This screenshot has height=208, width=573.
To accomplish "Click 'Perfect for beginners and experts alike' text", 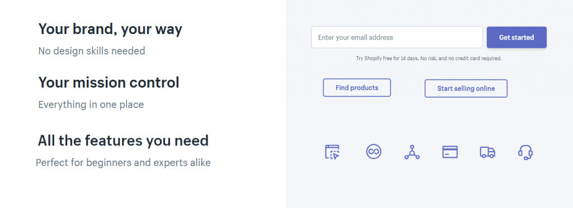I will (x=123, y=163).
